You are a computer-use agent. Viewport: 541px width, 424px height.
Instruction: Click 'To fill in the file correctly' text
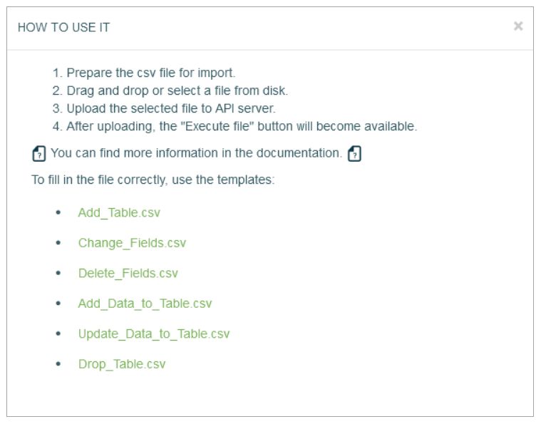click(x=153, y=180)
